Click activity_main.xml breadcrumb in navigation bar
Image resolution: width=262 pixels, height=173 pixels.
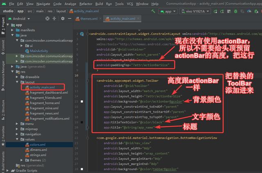point(84,11)
